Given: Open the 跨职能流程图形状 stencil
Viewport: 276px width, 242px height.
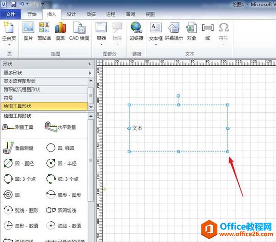Looking at the screenshot, I should (44, 89).
